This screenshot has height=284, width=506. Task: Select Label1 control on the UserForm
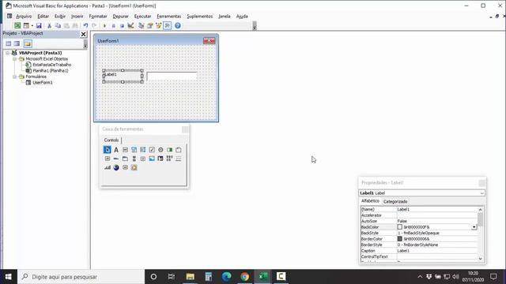tap(123, 76)
